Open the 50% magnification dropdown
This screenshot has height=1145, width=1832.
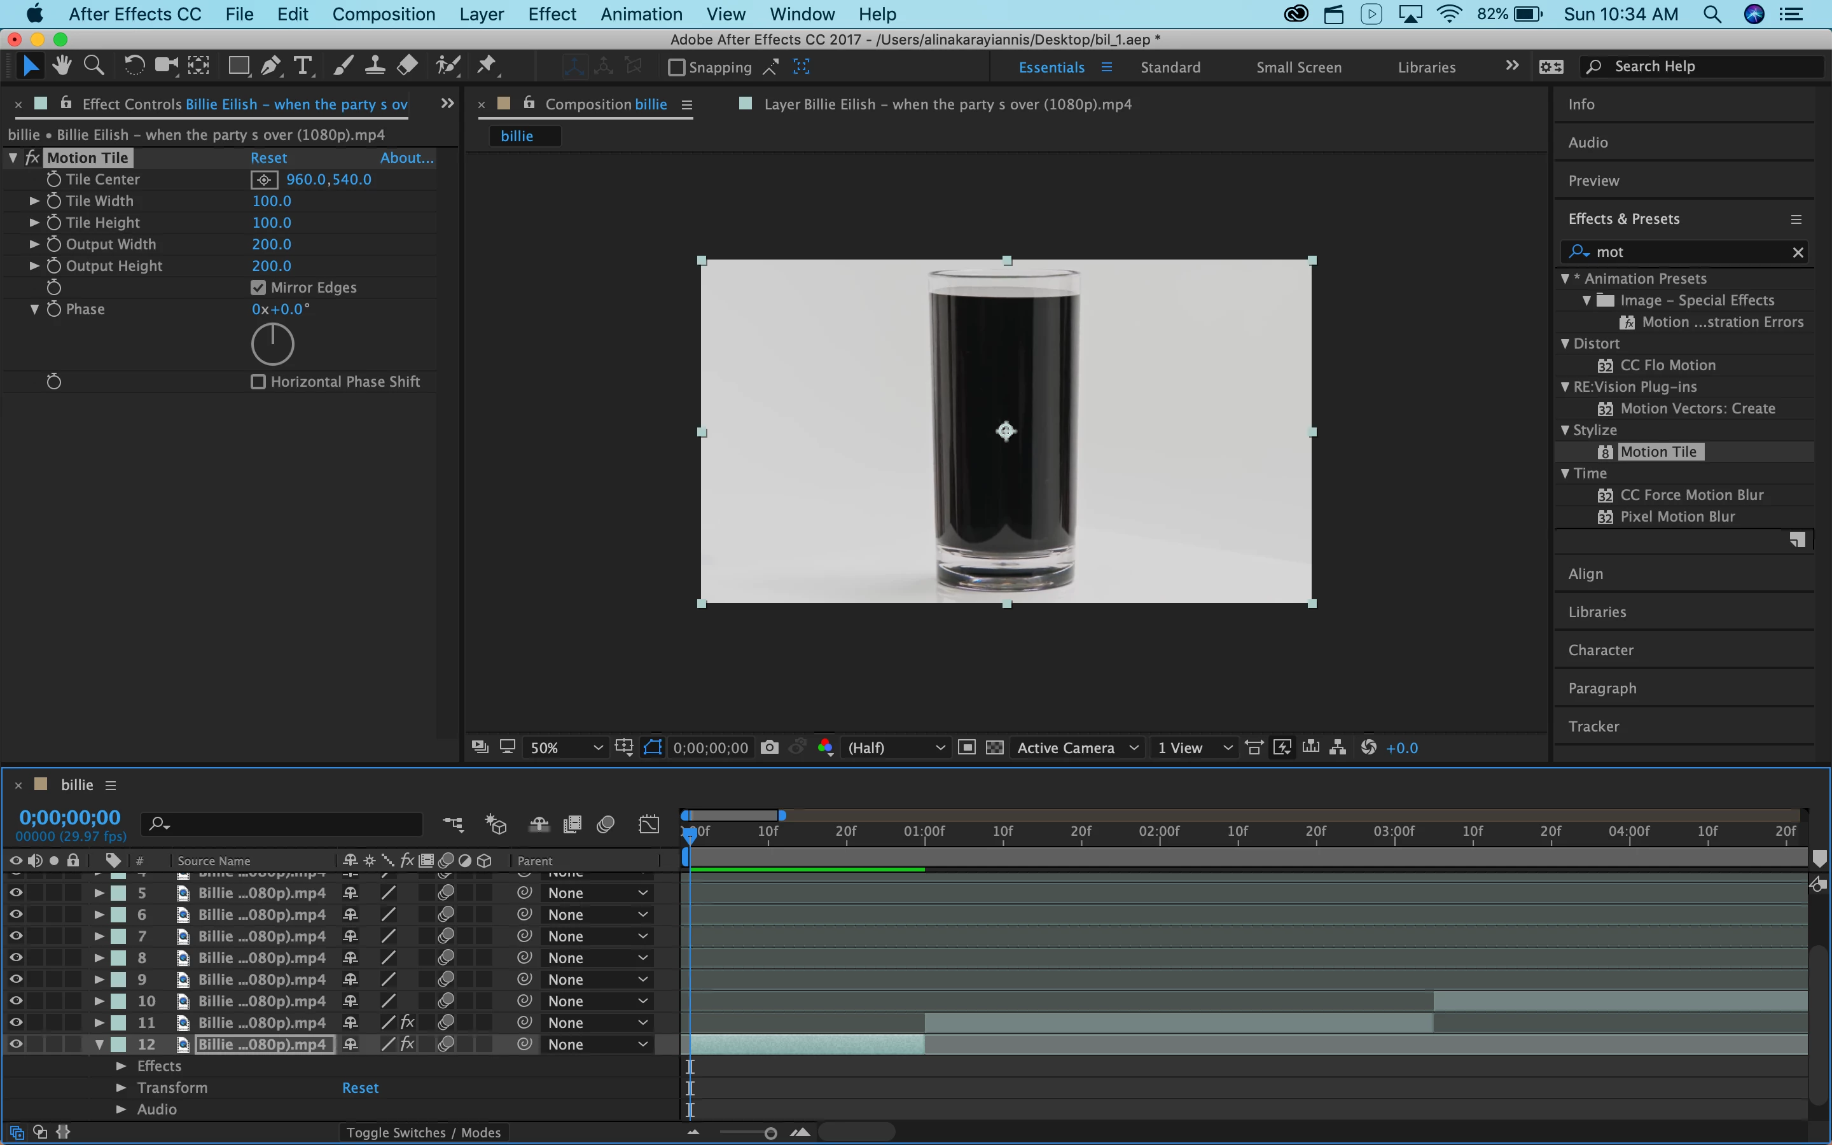point(566,747)
